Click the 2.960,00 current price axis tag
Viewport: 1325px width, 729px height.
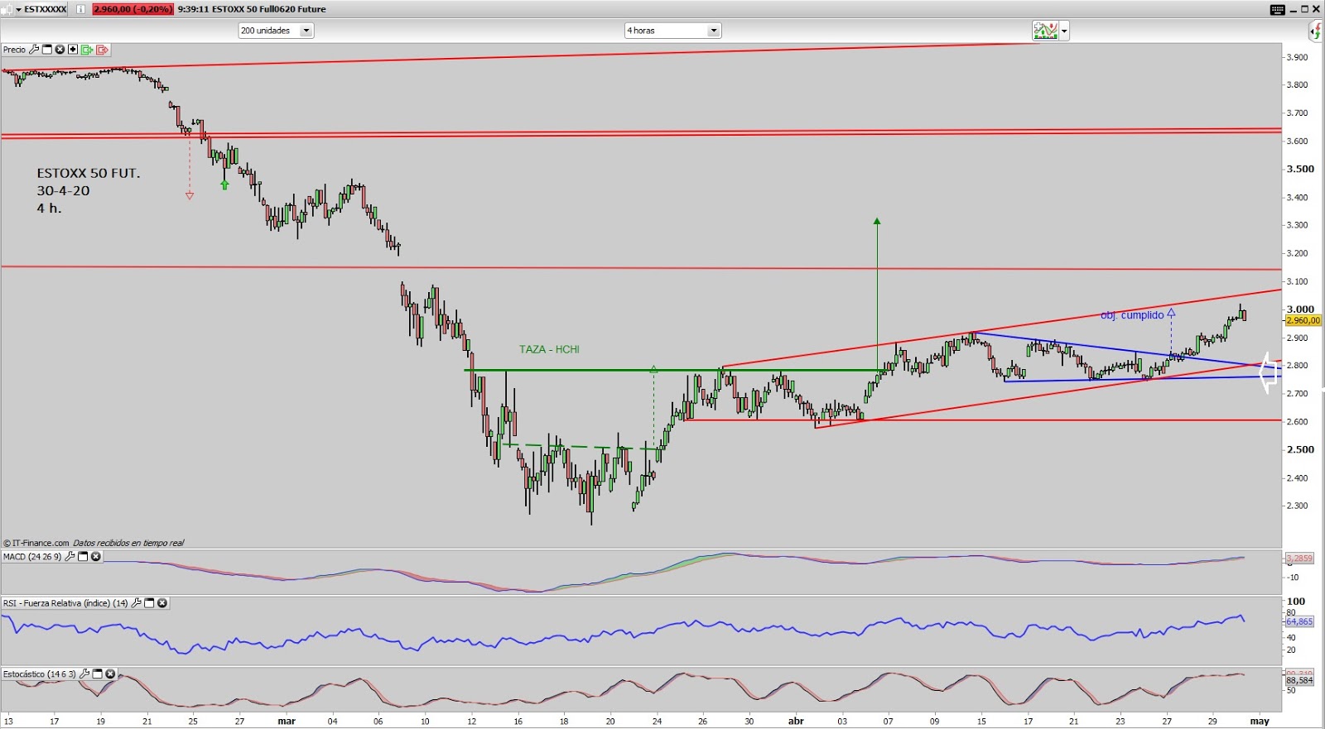(x=1303, y=320)
